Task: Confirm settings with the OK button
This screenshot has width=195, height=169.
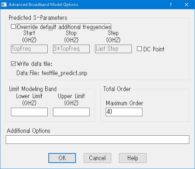Action: tap(62, 158)
